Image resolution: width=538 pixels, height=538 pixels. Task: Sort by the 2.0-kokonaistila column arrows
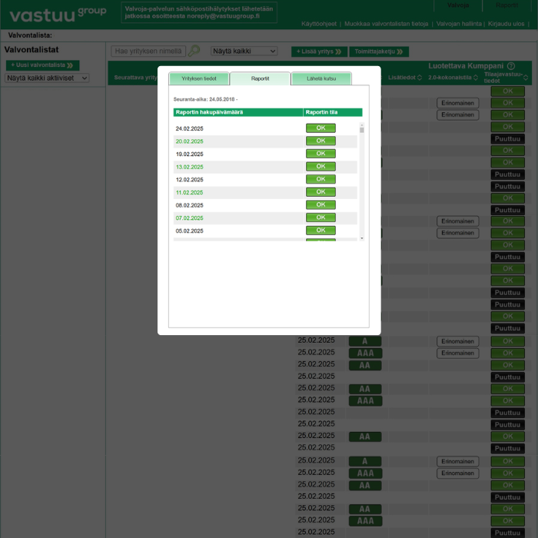(476, 78)
